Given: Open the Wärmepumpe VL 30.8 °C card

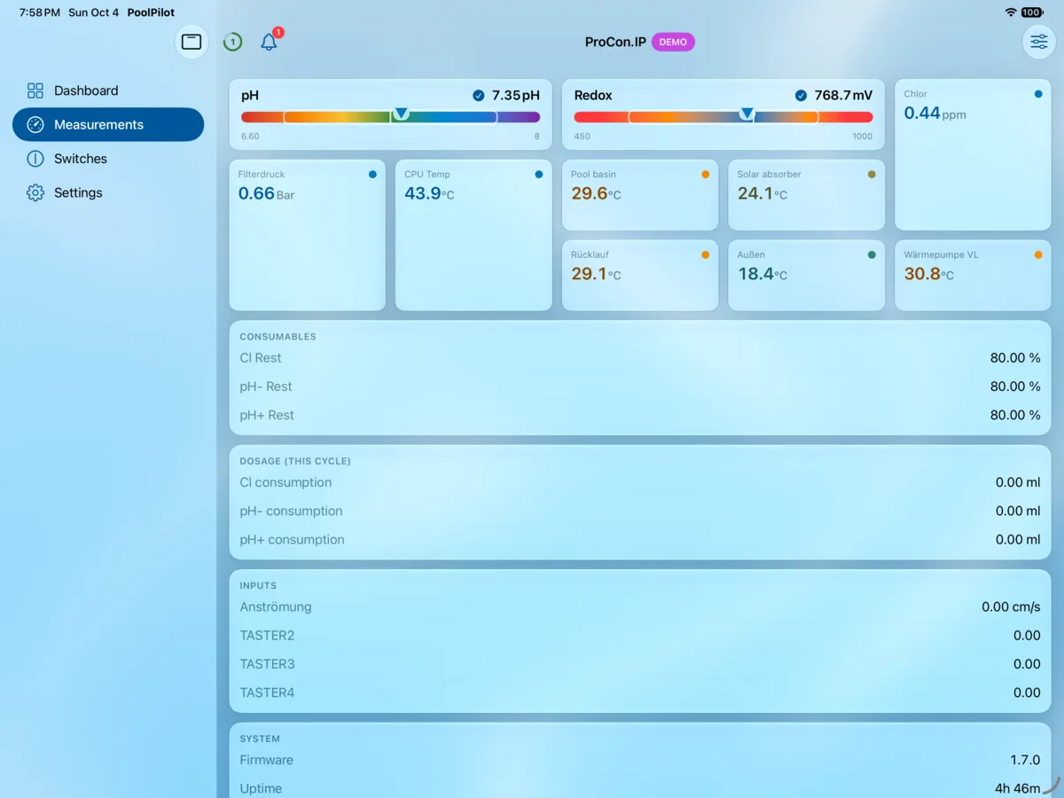Looking at the screenshot, I should coord(973,275).
